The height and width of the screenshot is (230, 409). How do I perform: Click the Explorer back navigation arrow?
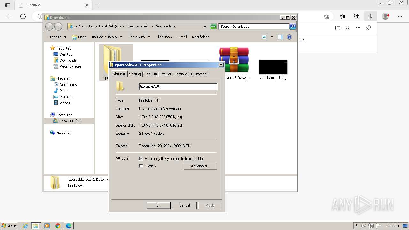point(49,27)
